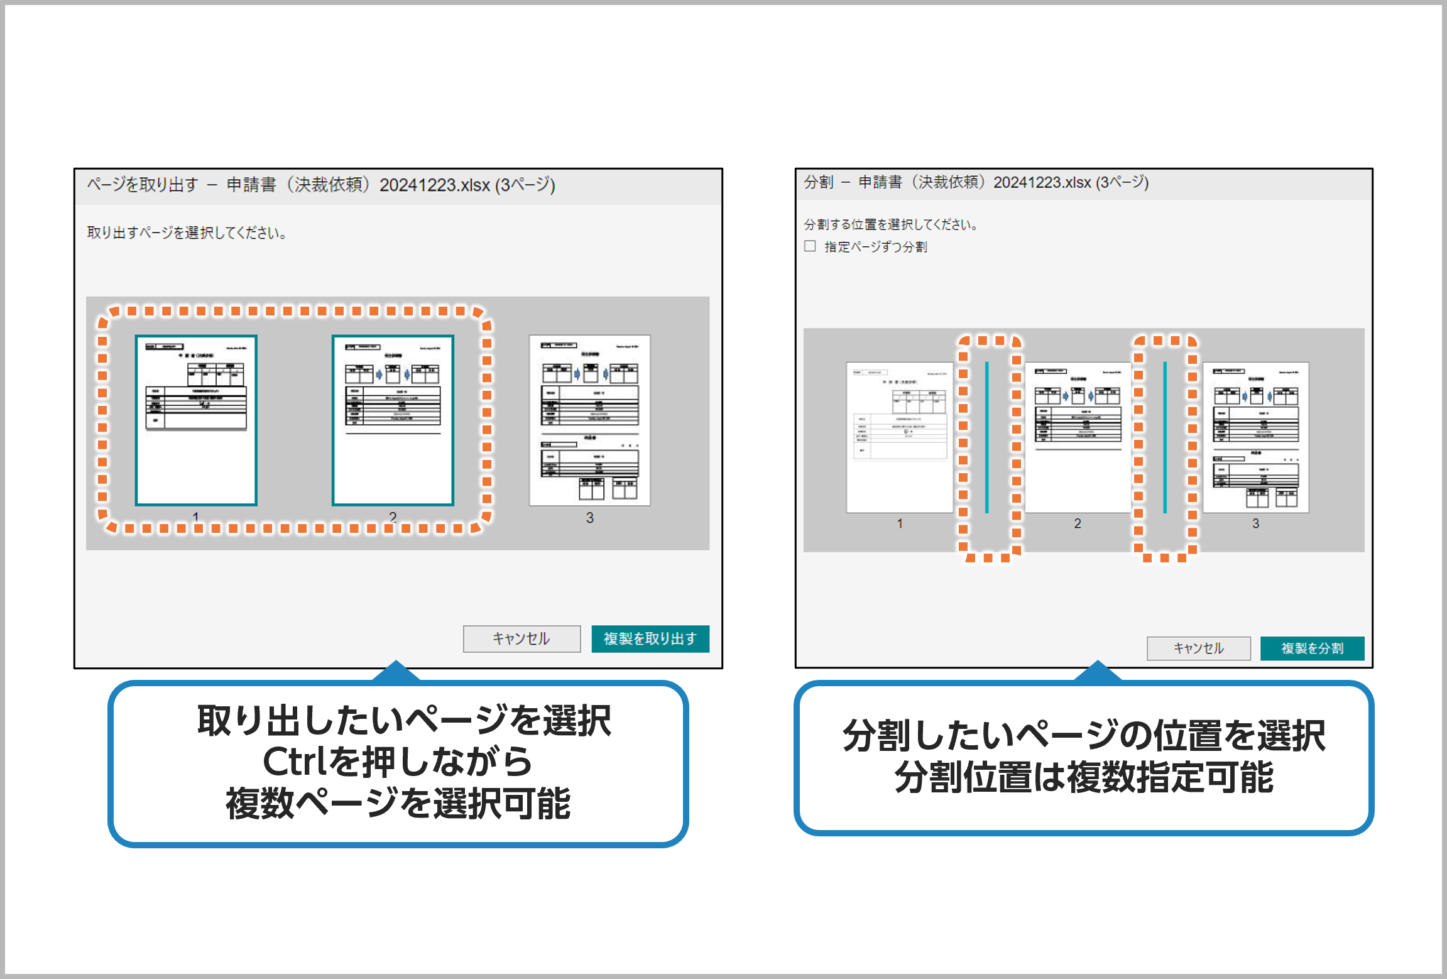Click the page number label under page 3
The width and height of the screenshot is (1447, 979).
tap(589, 517)
